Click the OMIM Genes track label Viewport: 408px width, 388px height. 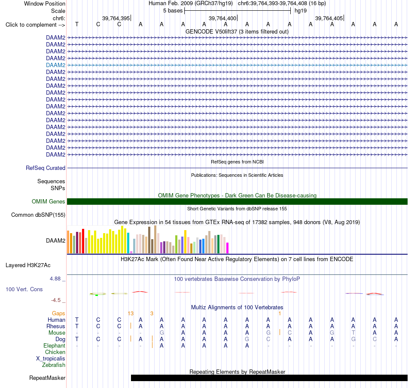[48, 201]
